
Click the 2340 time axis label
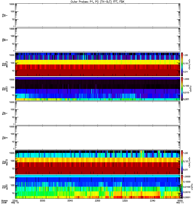153,201
